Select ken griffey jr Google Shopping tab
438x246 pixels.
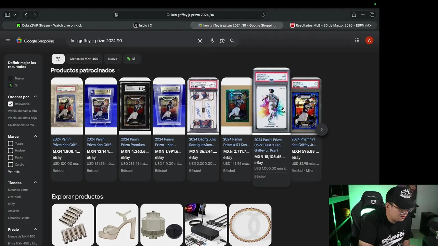(x=236, y=25)
